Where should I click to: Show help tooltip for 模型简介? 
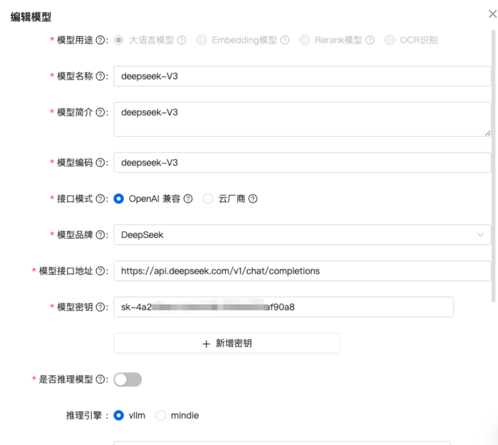point(101,112)
